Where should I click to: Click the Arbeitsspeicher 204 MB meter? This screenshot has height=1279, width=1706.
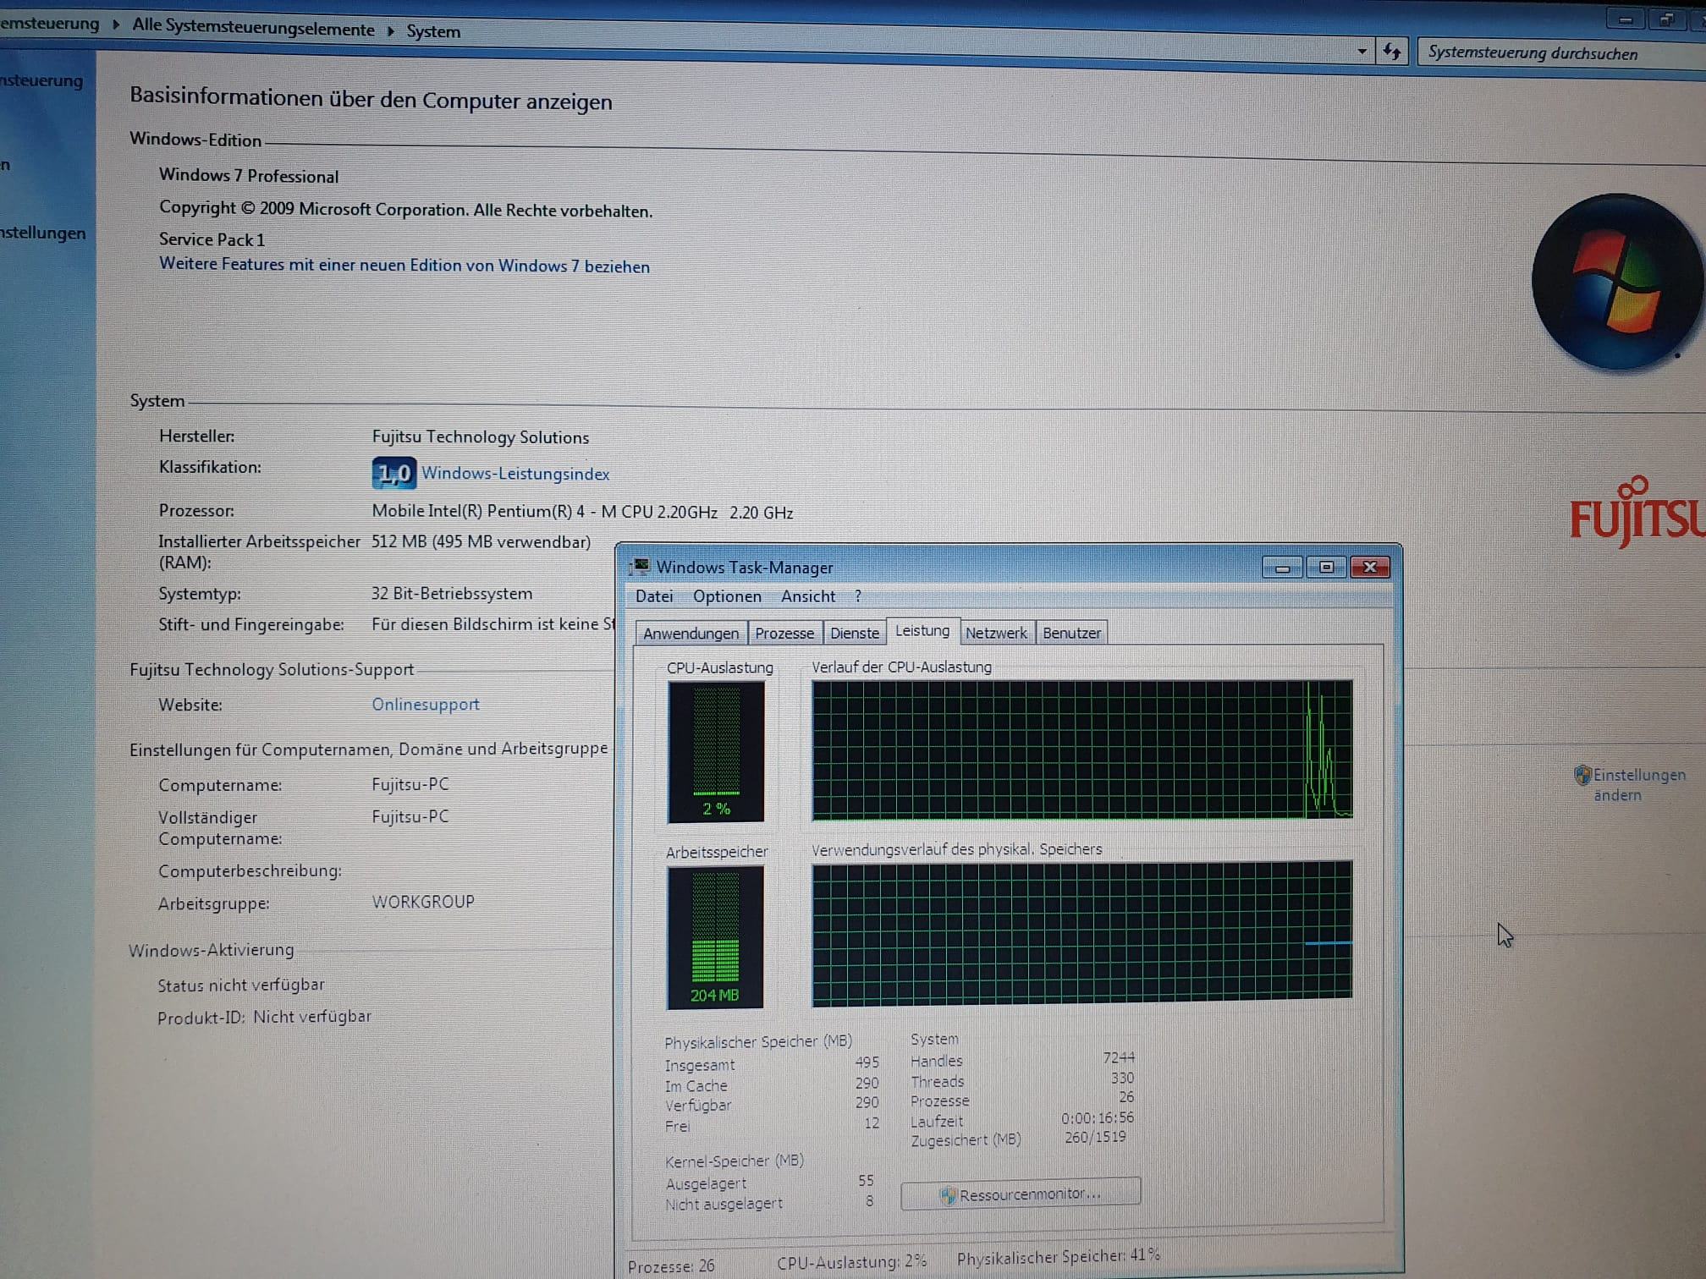[x=715, y=937]
